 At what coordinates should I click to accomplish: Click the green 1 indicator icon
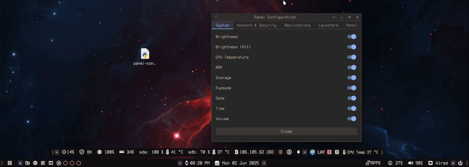pos(337,152)
